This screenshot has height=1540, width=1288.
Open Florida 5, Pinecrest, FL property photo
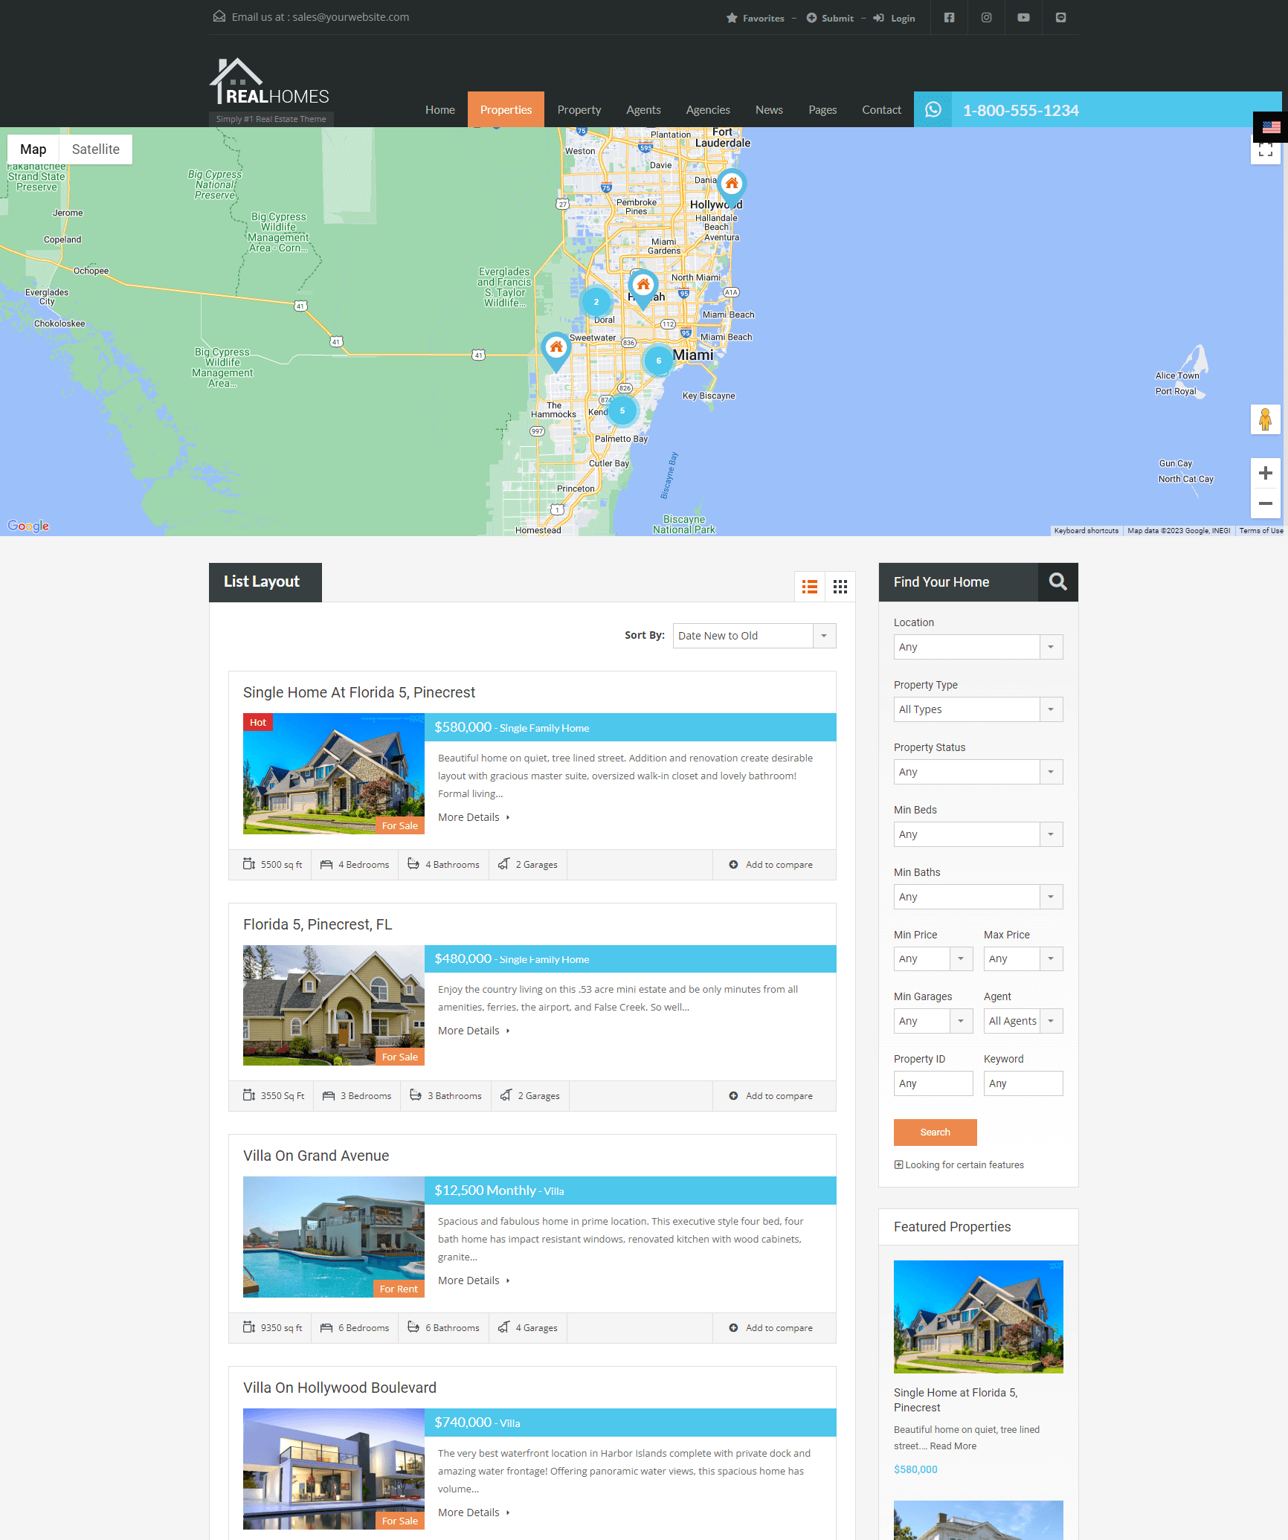coord(334,1005)
